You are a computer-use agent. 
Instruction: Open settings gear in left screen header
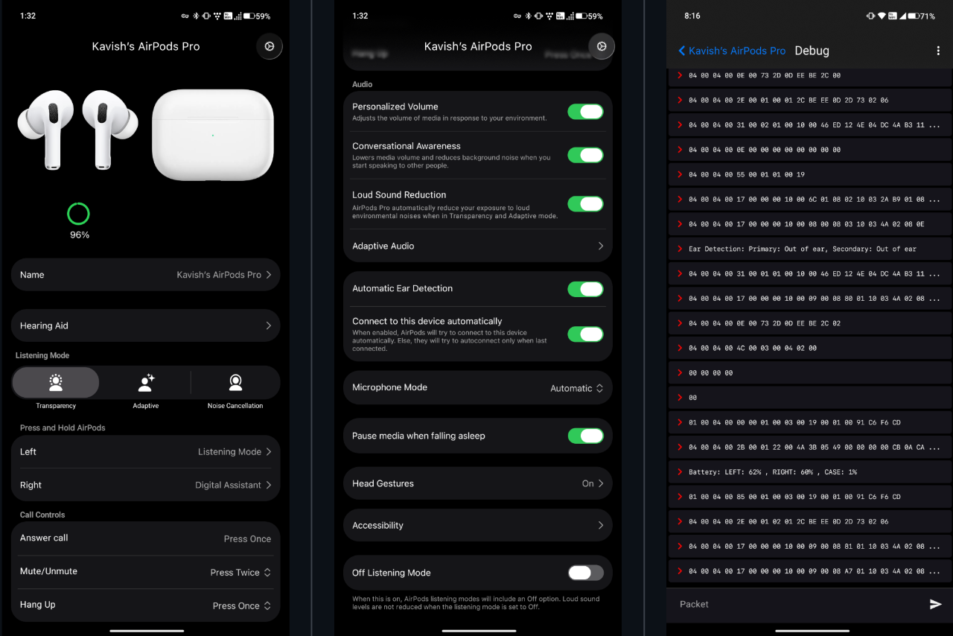point(270,46)
